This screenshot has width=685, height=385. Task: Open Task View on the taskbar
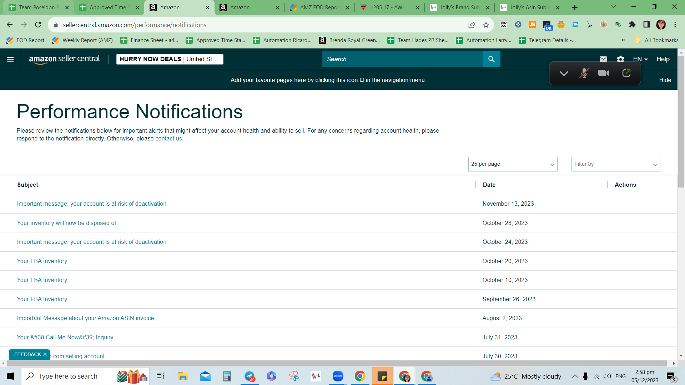(x=160, y=376)
